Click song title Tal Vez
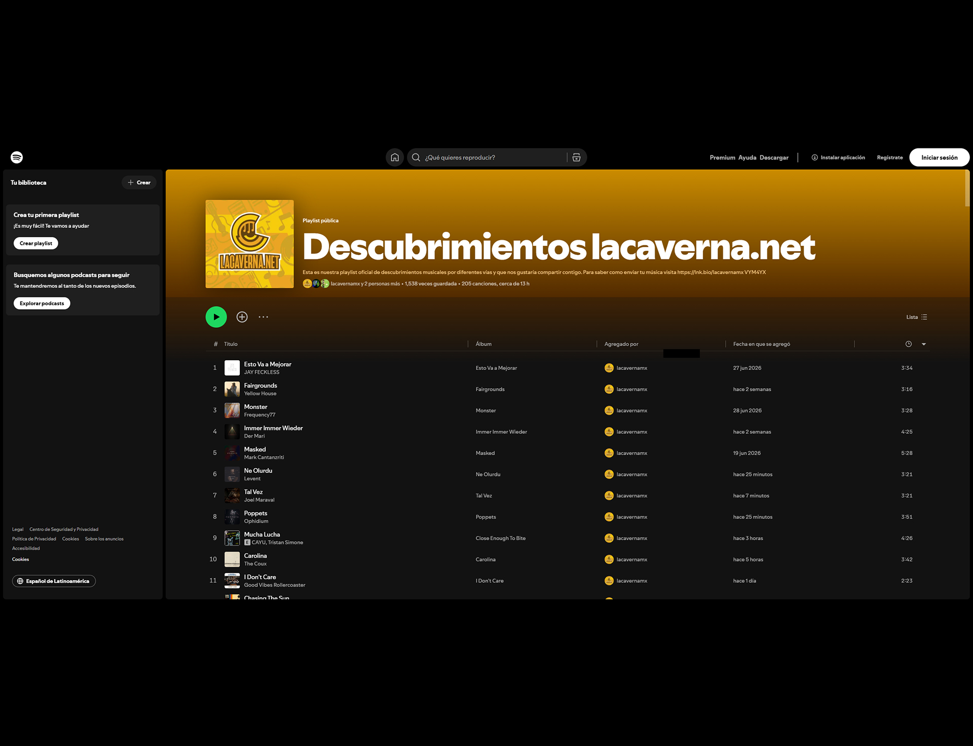 point(253,492)
